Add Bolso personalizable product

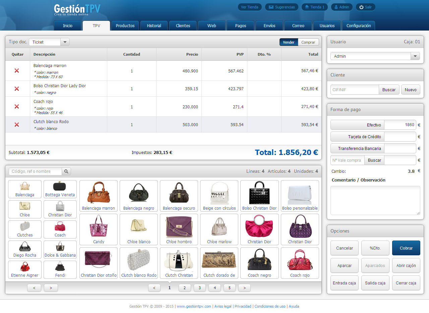pyautogui.click(x=300, y=196)
